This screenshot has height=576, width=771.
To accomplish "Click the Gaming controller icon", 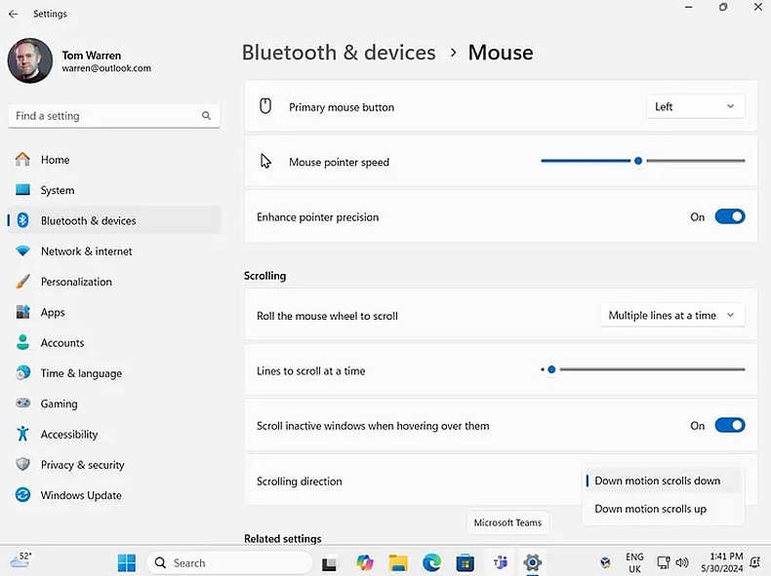I will (x=22, y=403).
